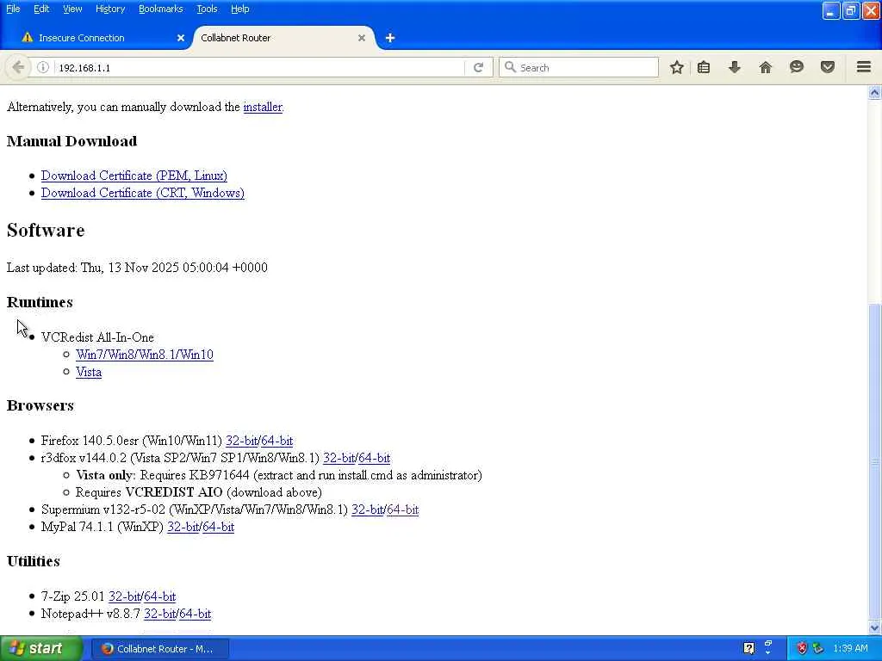This screenshot has width=882, height=661.
Task: Click the address bar showing 192.168.1.1
Action: (258, 67)
